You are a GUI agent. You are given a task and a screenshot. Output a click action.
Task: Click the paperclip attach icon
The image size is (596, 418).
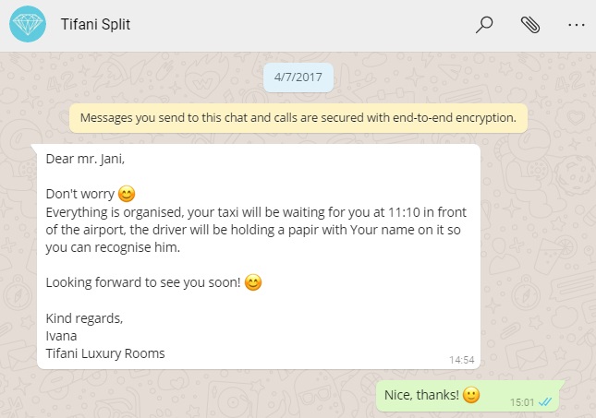point(530,25)
